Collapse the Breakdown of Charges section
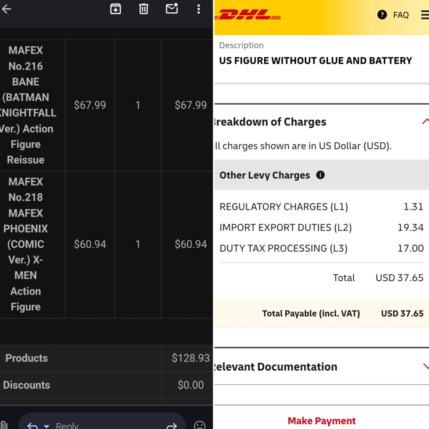The height and width of the screenshot is (429, 429). tap(425, 121)
